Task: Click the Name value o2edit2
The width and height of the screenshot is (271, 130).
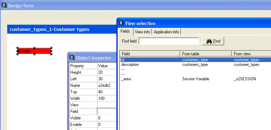Action: tap(107, 85)
